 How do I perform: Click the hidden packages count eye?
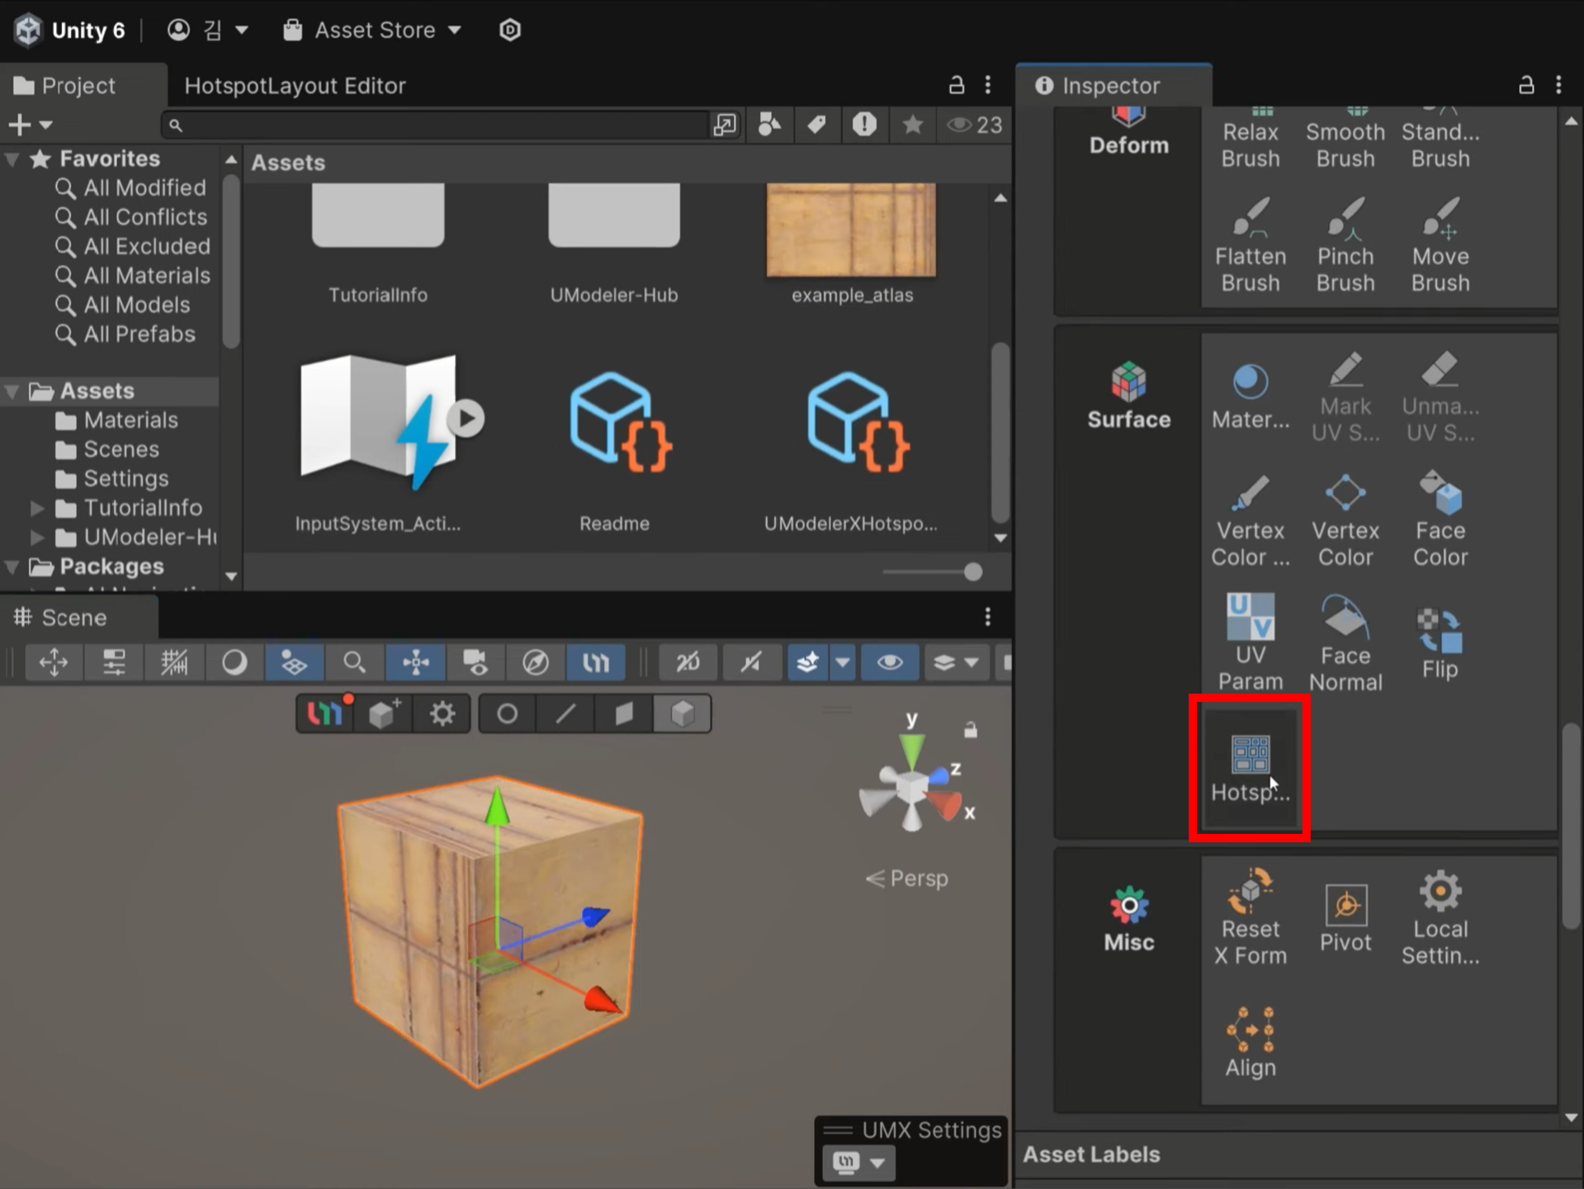(x=974, y=125)
